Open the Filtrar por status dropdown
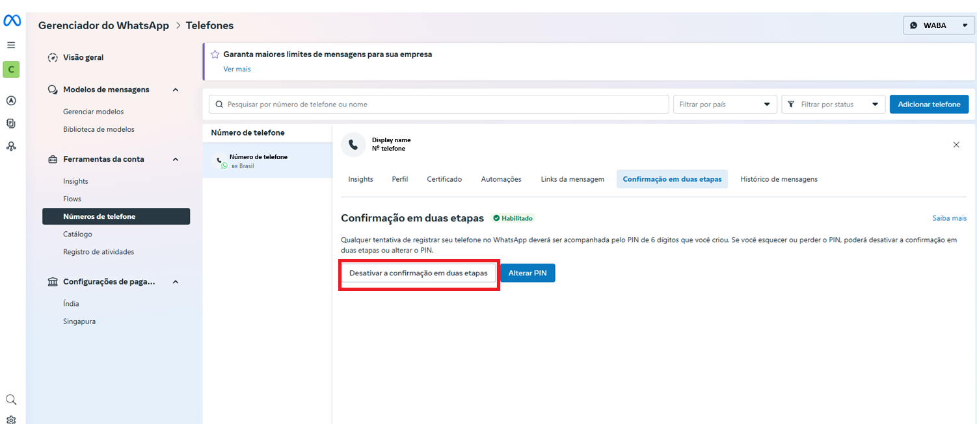Viewport: 977px width, 424px height. (833, 105)
